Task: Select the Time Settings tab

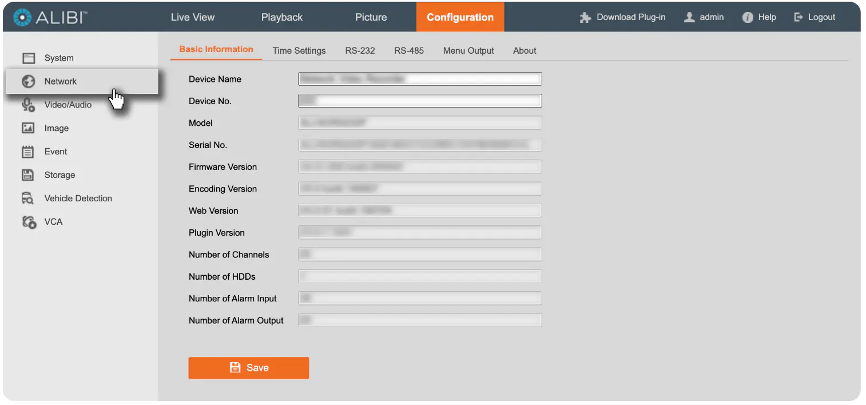Action: (299, 50)
